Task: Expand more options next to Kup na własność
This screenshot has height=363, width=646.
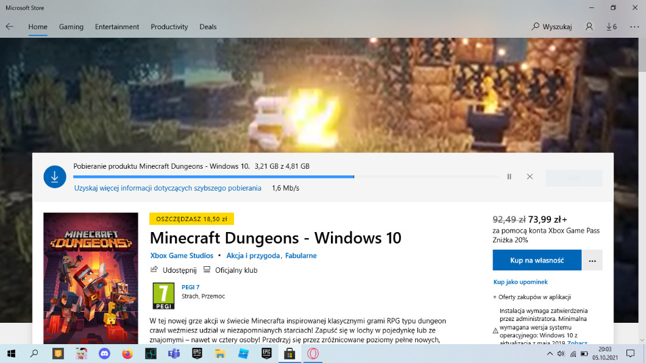Action: pos(592,260)
